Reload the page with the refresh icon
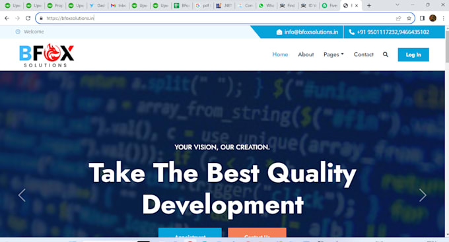The height and width of the screenshot is (242, 449). [28, 18]
